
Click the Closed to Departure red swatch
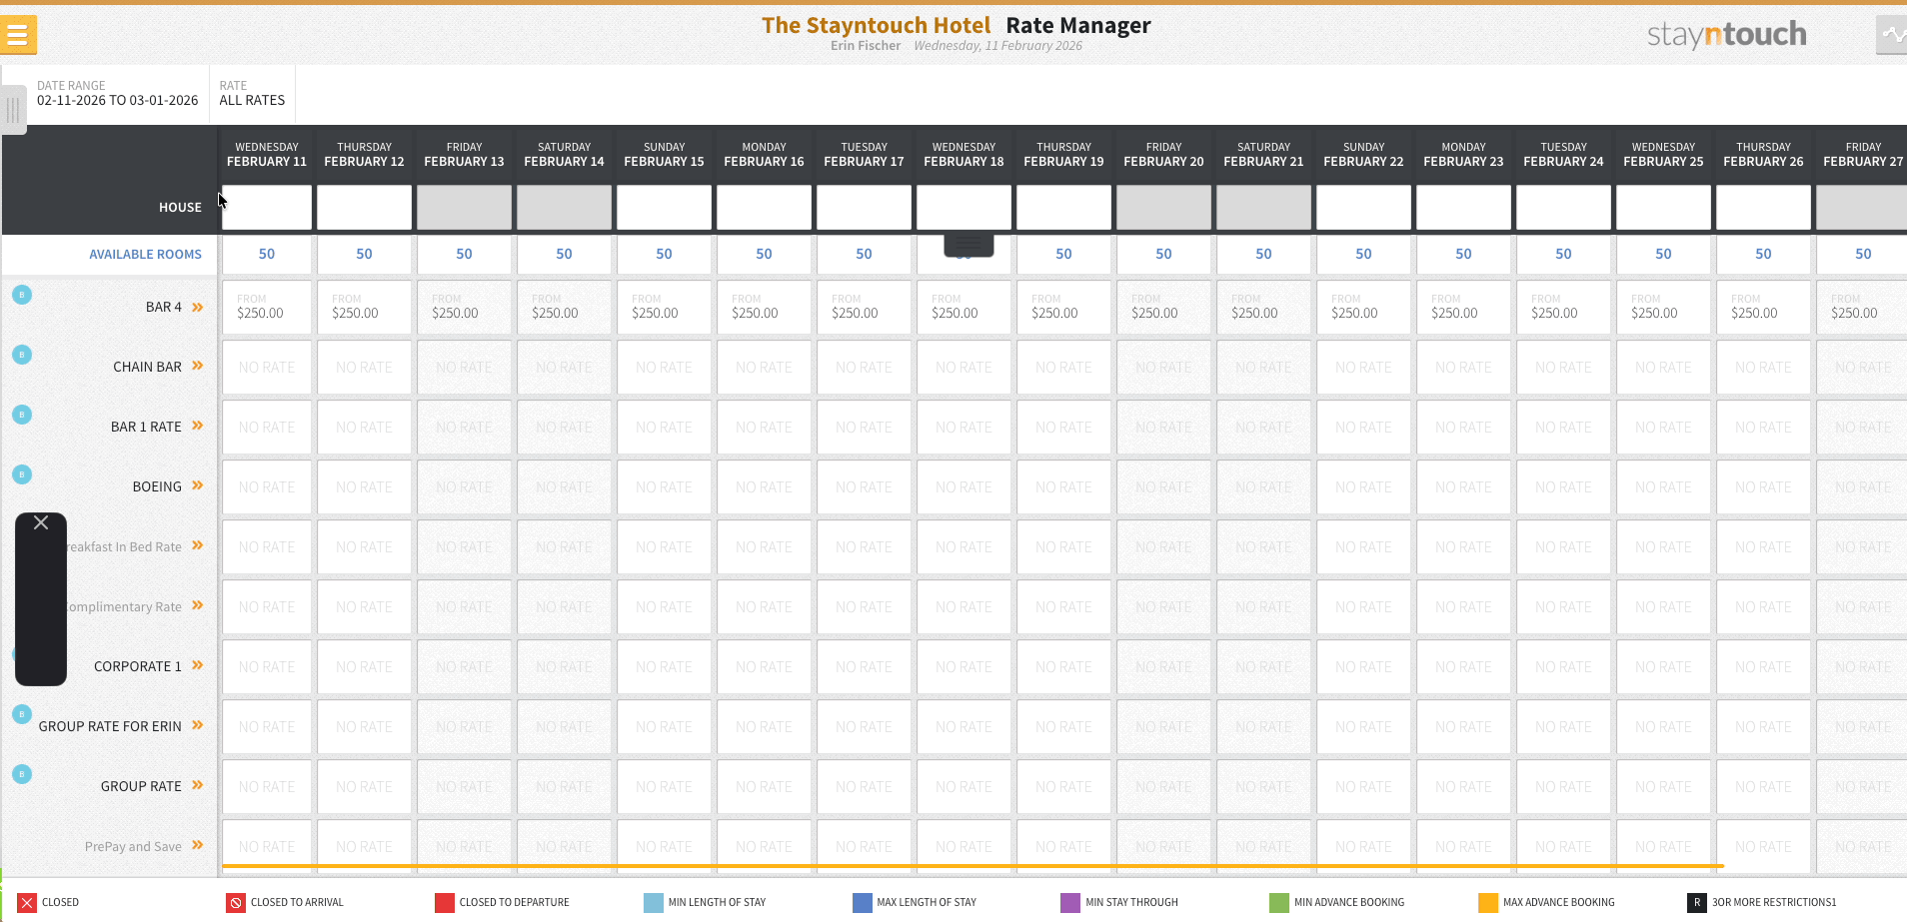(445, 902)
